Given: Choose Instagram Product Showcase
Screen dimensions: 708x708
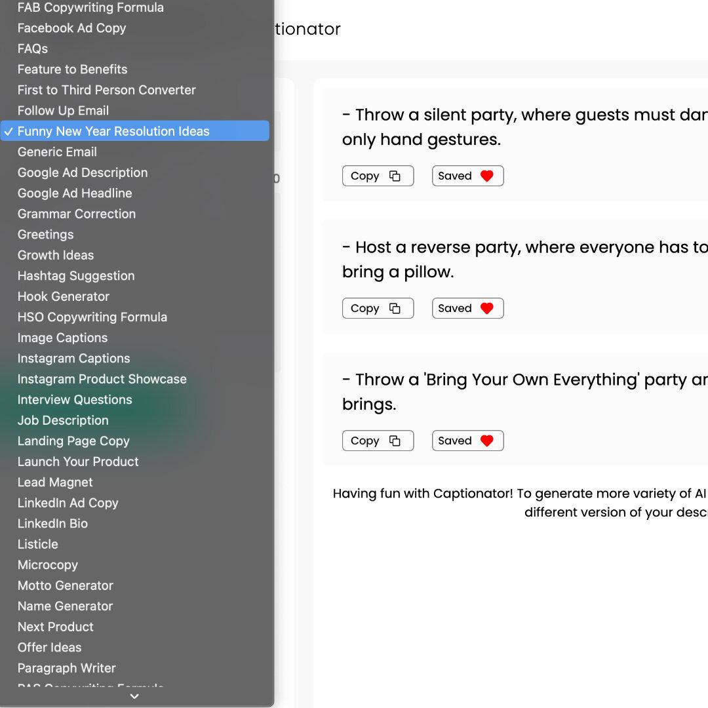Looking at the screenshot, I should 135,379.
